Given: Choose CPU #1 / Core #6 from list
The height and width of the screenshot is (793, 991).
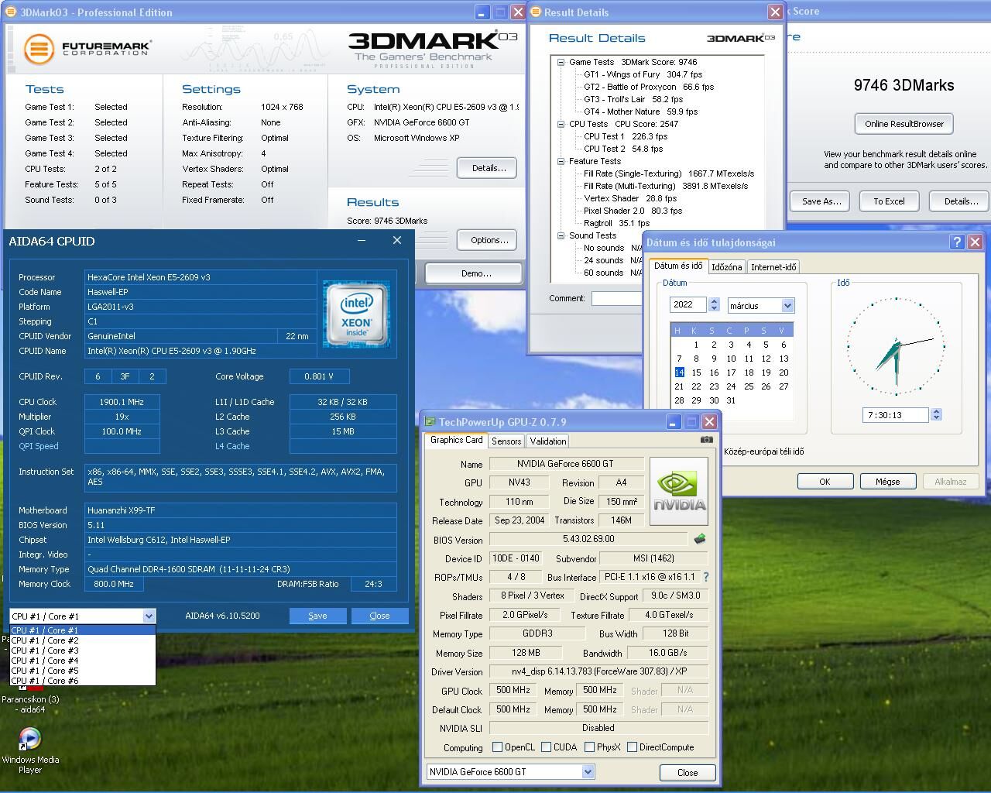Looking at the screenshot, I should 83,681.
